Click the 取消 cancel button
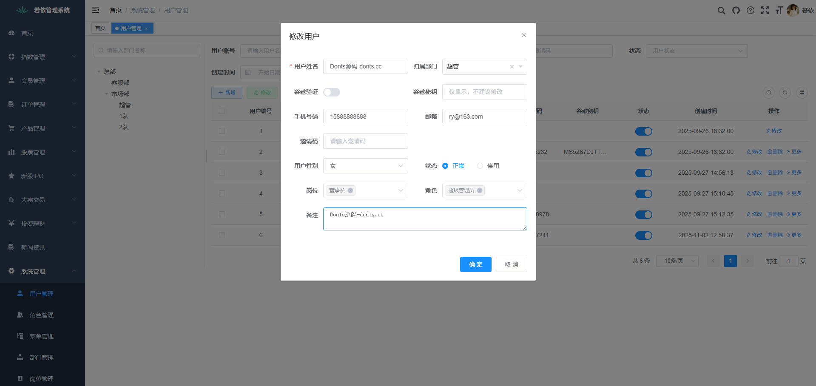The width and height of the screenshot is (816, 386). 511,264
